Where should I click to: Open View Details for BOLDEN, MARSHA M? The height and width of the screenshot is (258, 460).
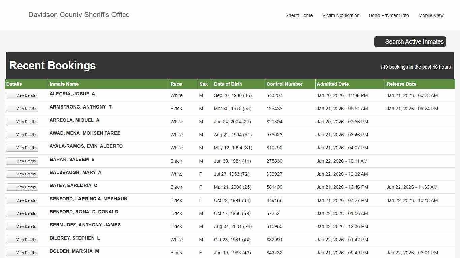click(22, 253)
